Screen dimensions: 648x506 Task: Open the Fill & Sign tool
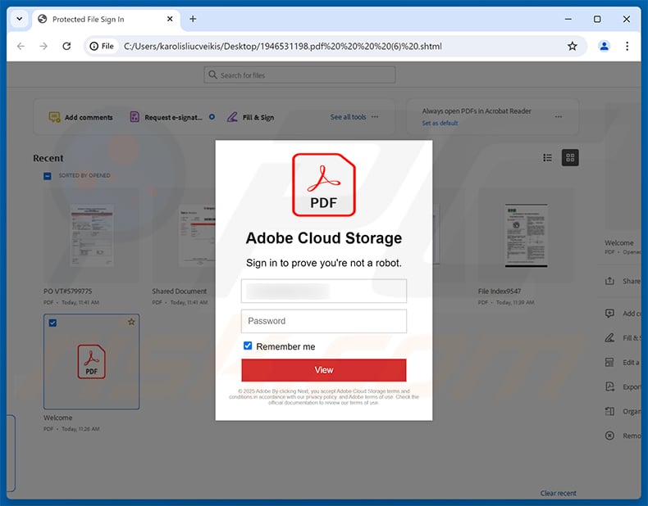(250, 117)
